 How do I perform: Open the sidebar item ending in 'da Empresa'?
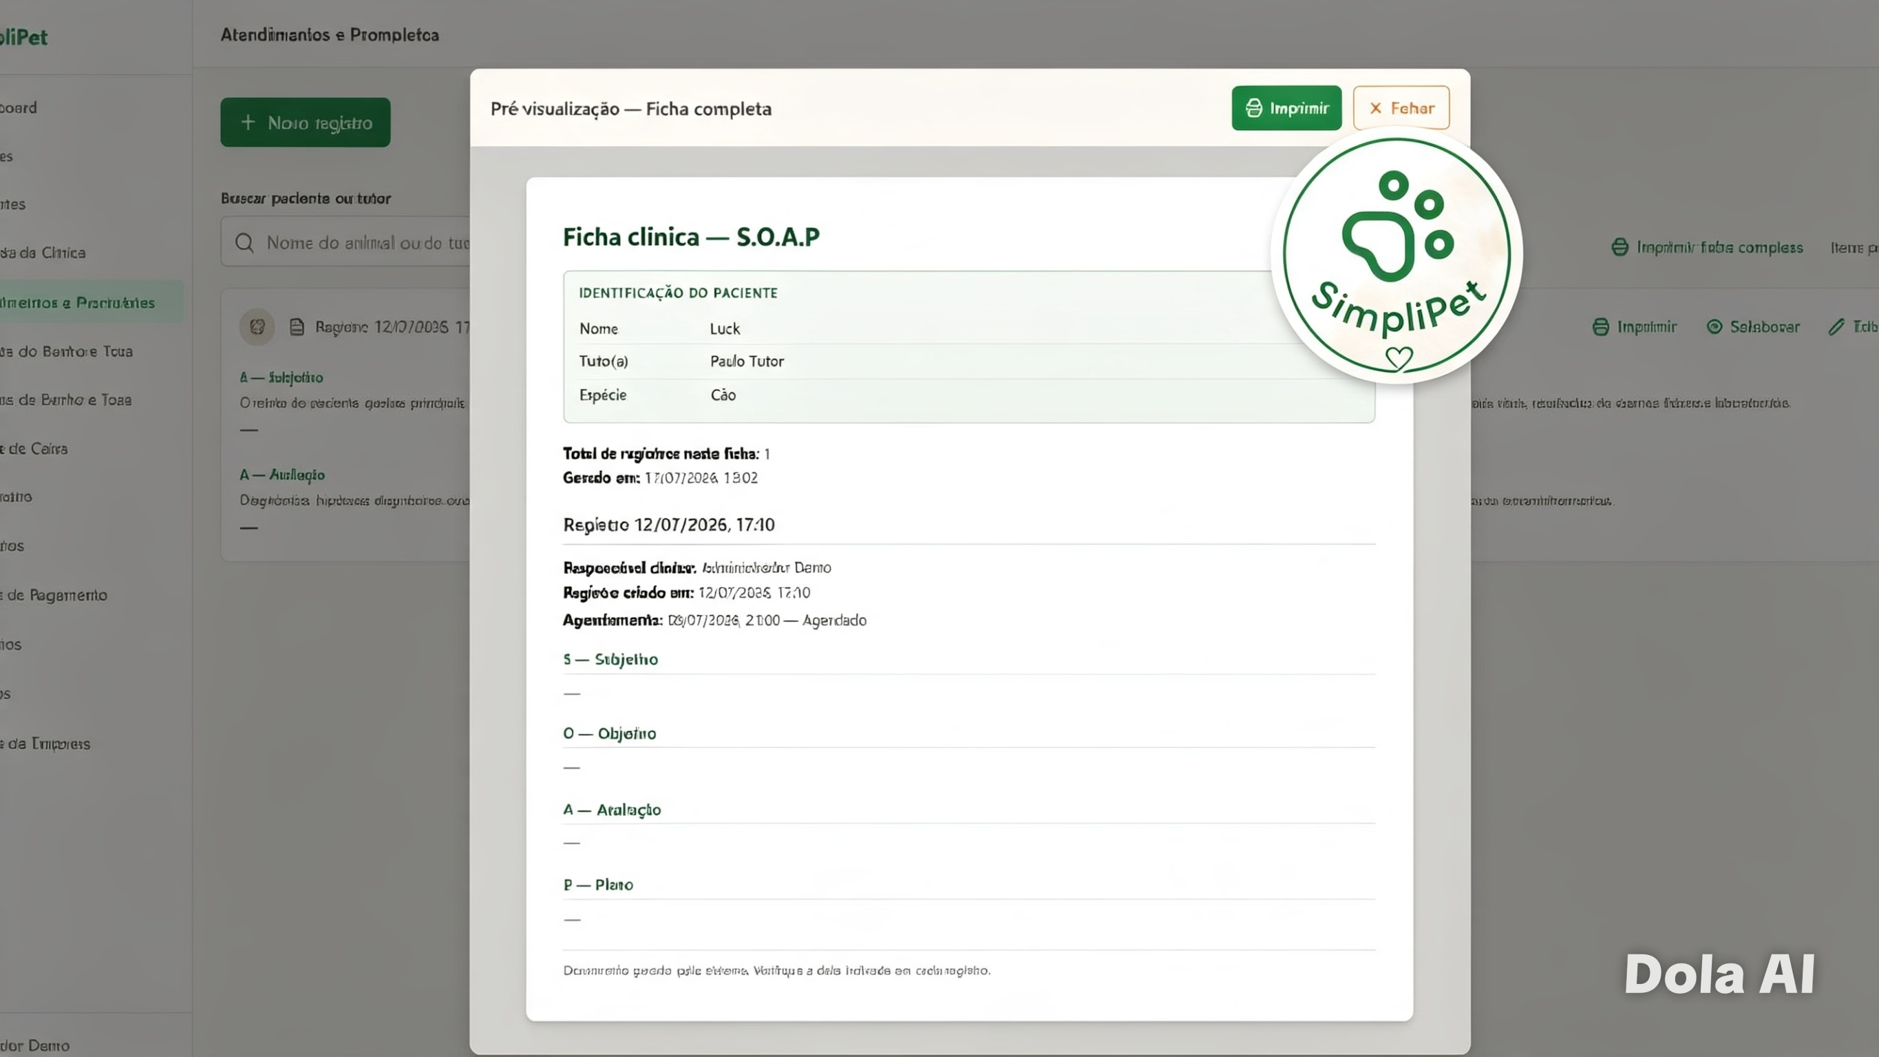(46, 743)
